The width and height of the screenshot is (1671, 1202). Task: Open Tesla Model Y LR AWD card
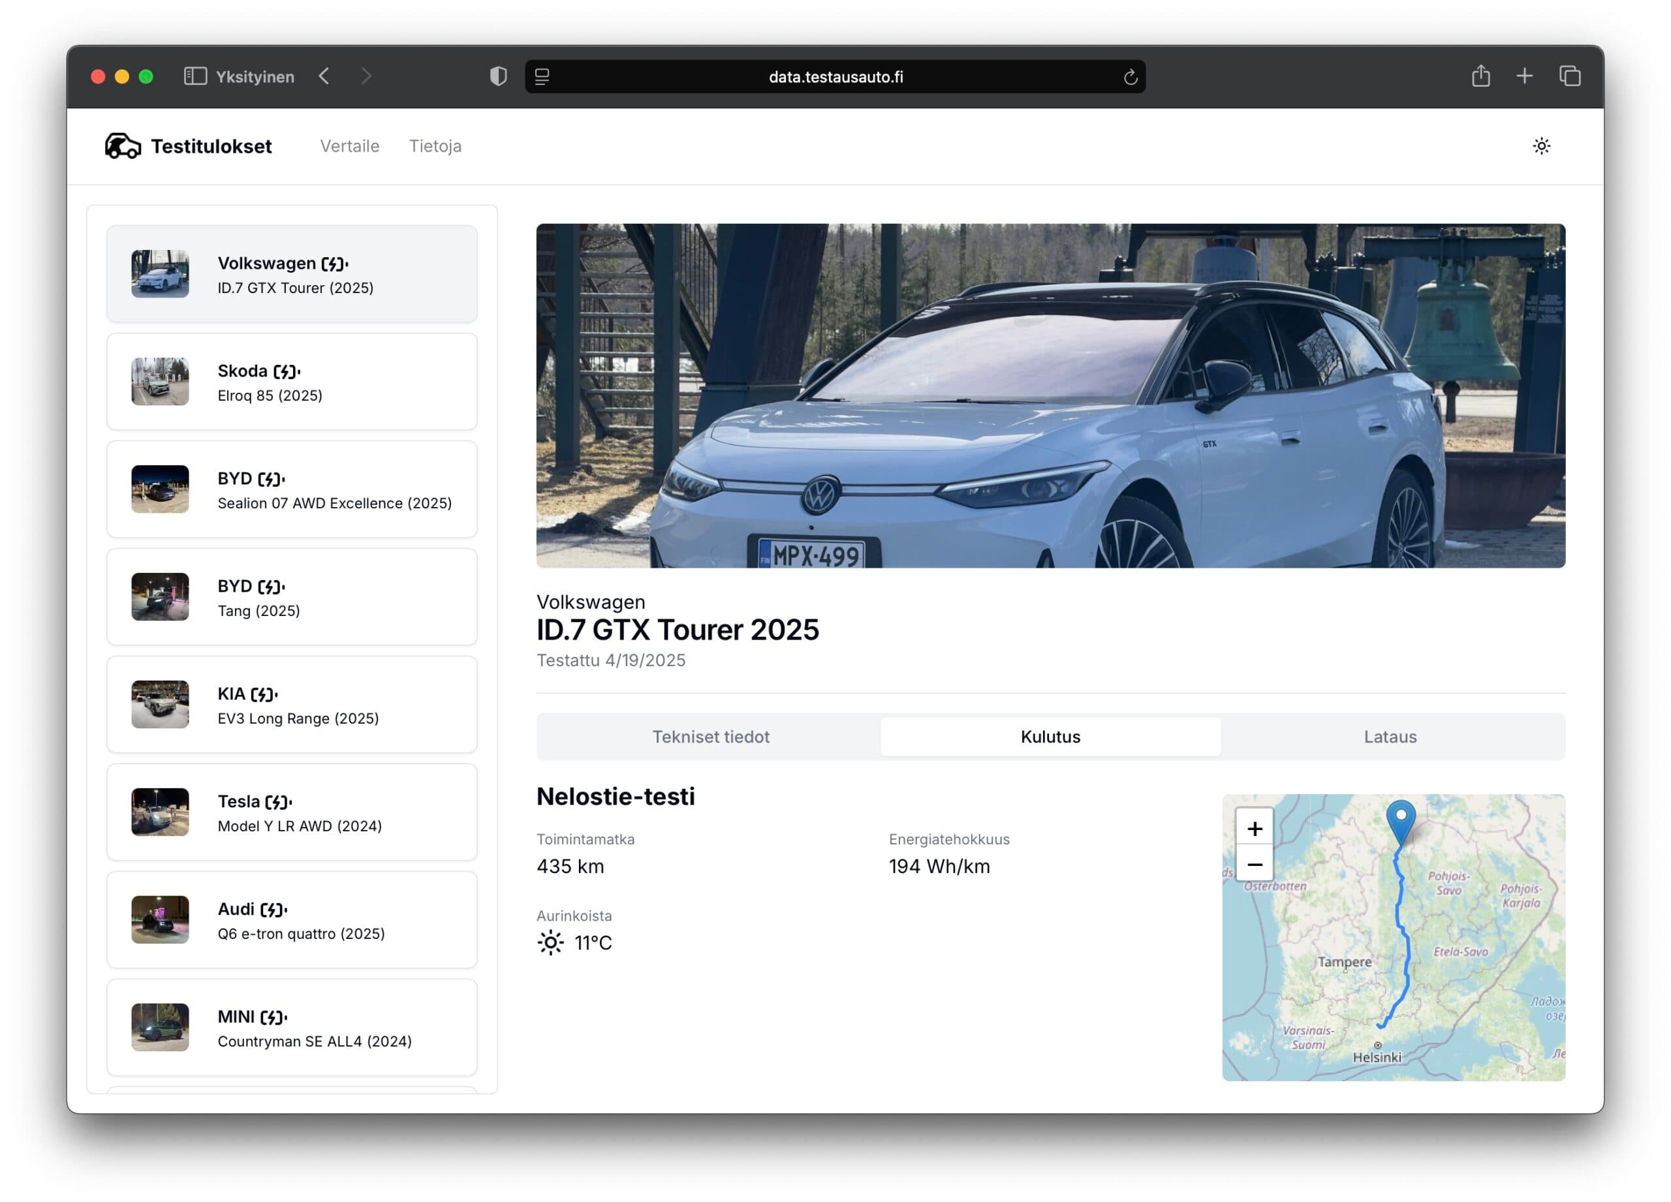pyautogui.click(x=292, y=812)
